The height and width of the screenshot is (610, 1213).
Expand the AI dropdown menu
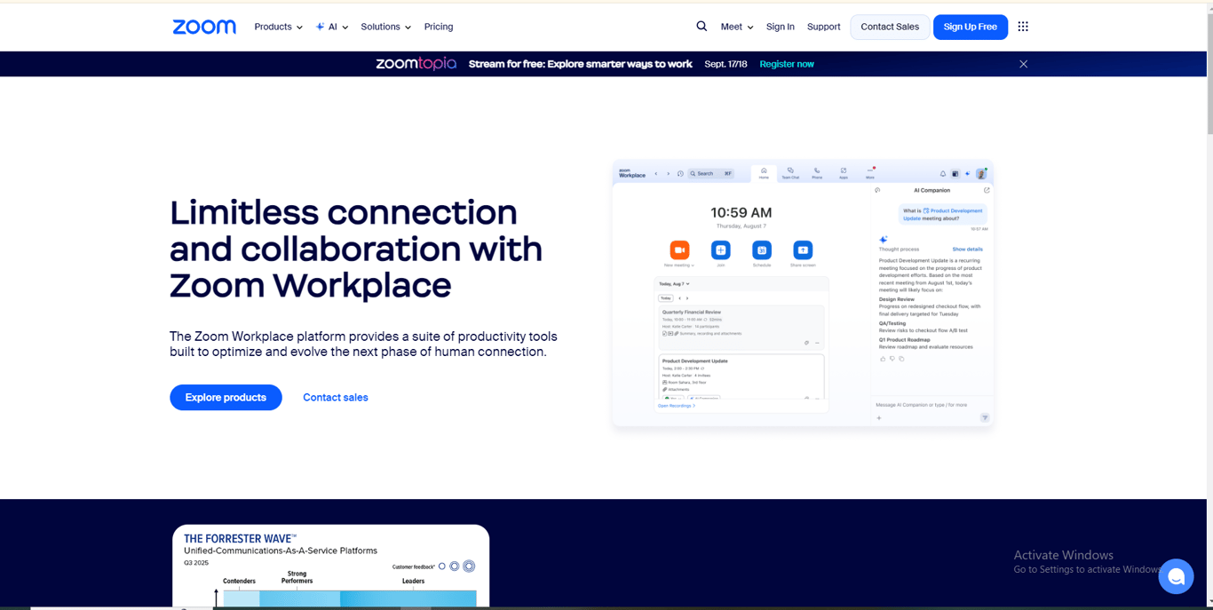(332, 27)
